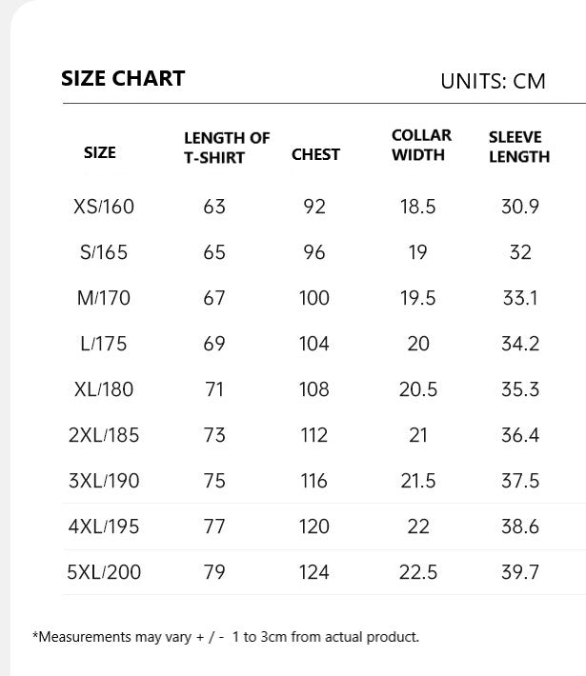Click the 2XL/185 size row label
The width and height of the screenshot is (586, 676).
pyautogui.click(x=104, y=435)
